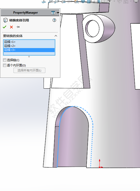Enable the 选择链(C) checkbox

(5, 60)
